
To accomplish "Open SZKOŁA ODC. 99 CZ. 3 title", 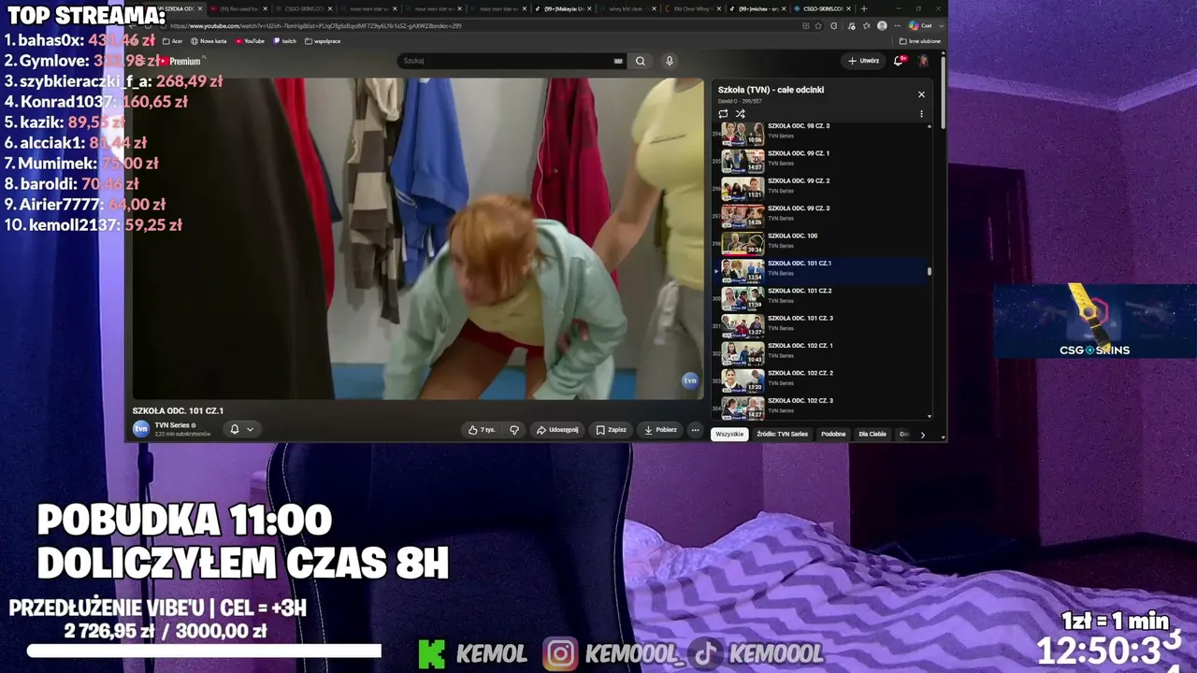I will pos(799,208).
